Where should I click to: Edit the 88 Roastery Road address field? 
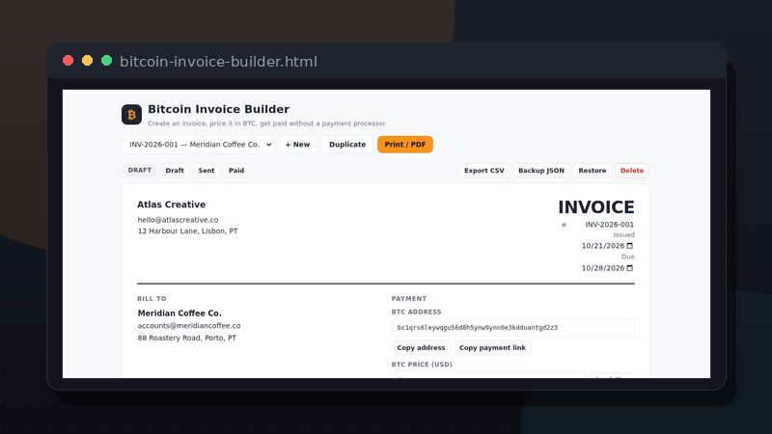click(x=186, y=338)
